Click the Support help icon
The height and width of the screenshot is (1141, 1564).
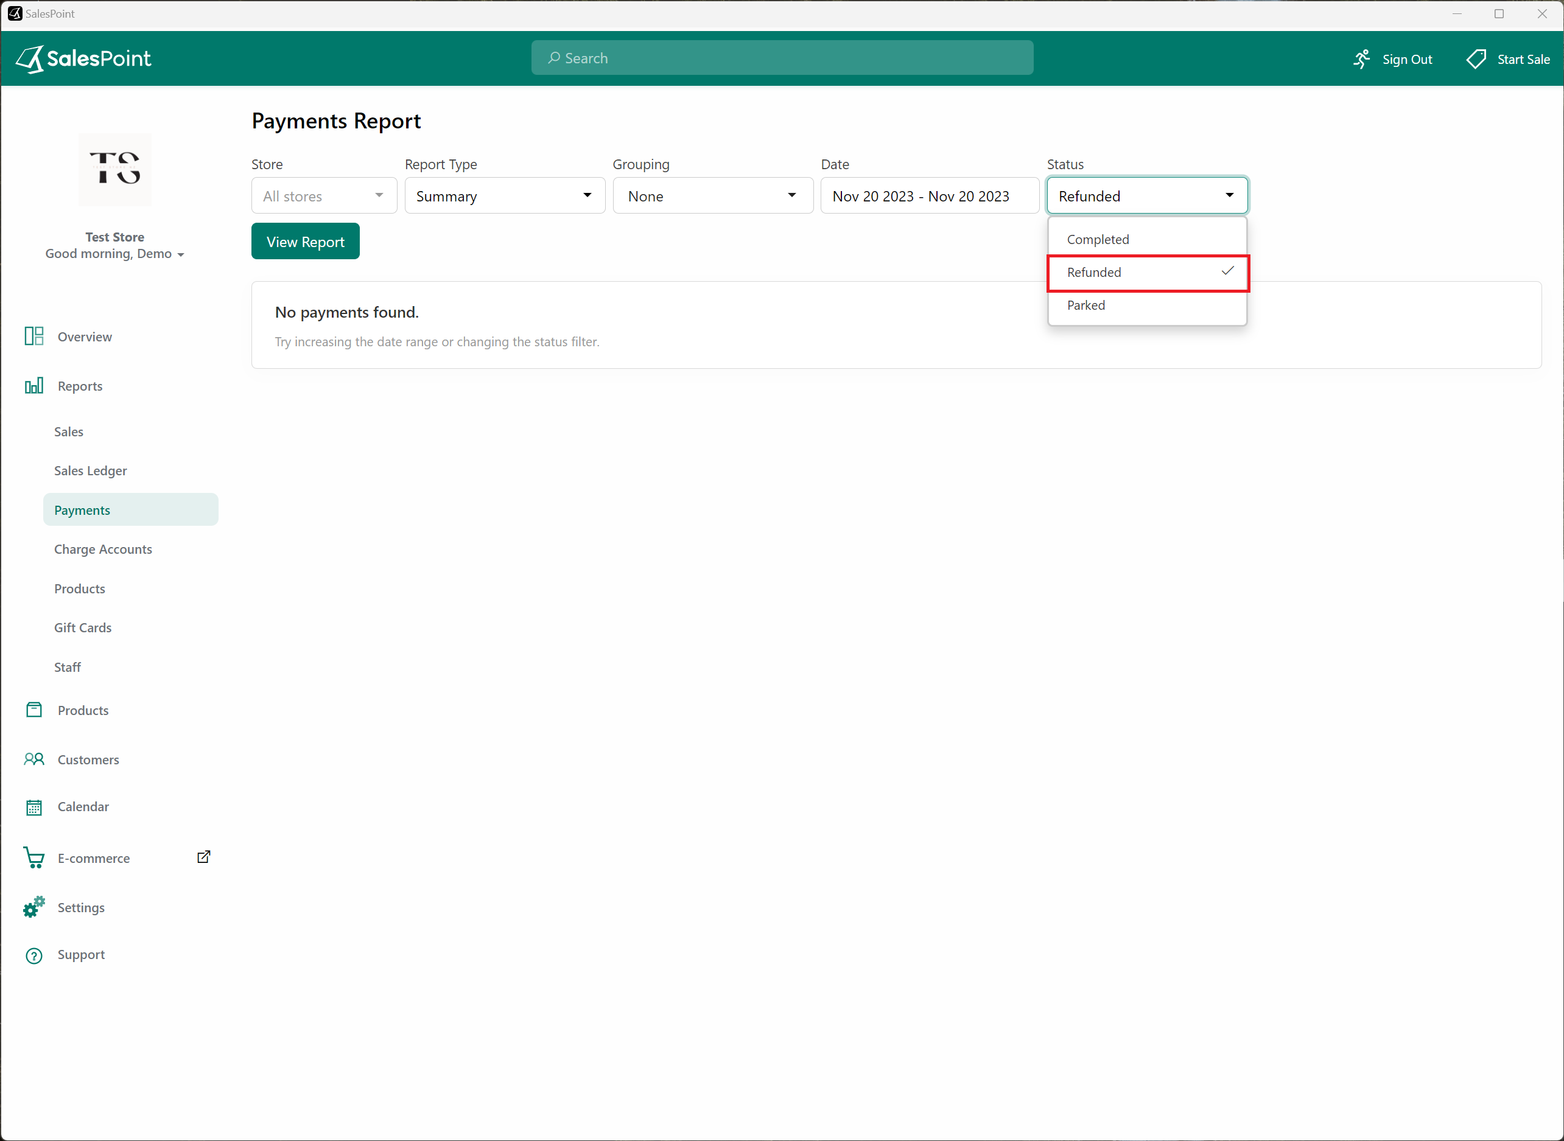[x=33, y=955]
